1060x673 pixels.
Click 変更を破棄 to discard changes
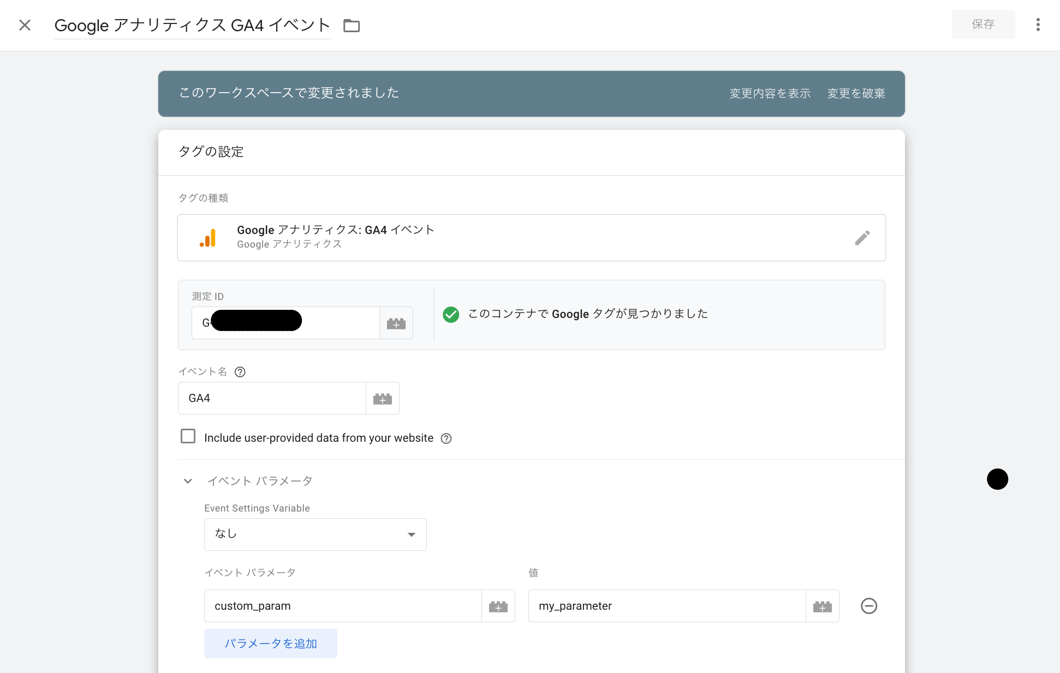click(x=856, y=93)
